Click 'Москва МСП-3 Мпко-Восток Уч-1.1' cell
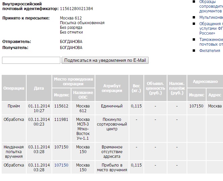 pyautogui.click(x=83, y=129)
